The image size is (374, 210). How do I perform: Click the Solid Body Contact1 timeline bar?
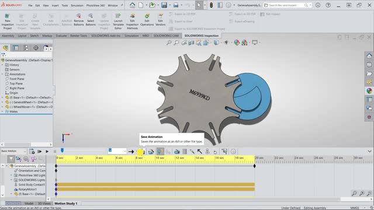click(155, 184)
